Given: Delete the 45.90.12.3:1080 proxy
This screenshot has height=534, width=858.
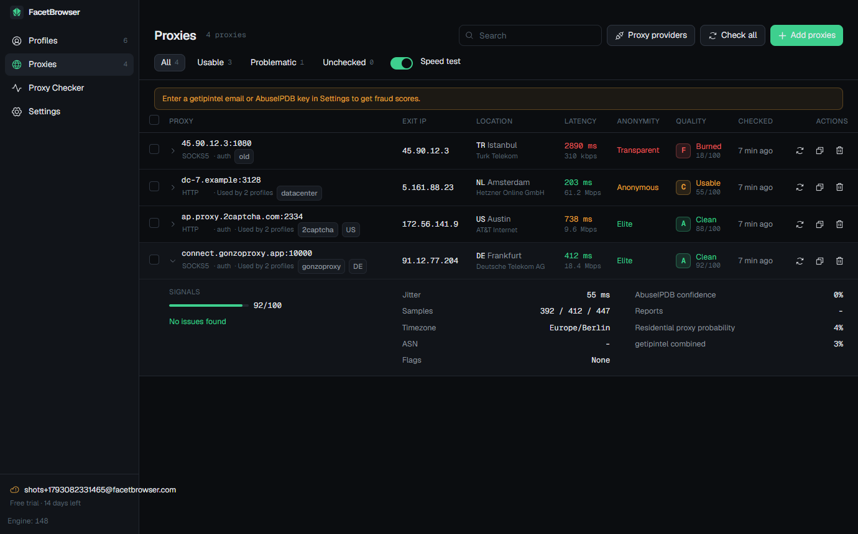Looking at the screenshot, I should click(x=839, y=150).
